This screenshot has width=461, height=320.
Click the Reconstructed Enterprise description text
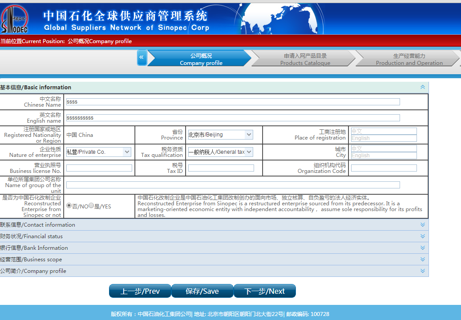(x=280, y=206)
